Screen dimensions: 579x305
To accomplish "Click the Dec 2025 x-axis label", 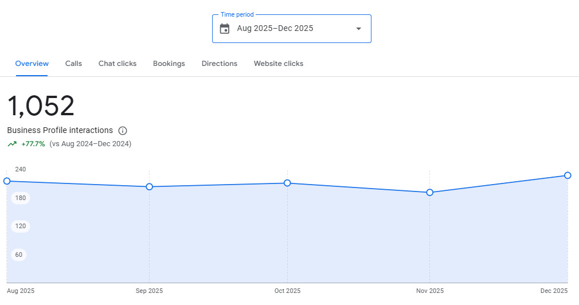I will click(554, 291).
